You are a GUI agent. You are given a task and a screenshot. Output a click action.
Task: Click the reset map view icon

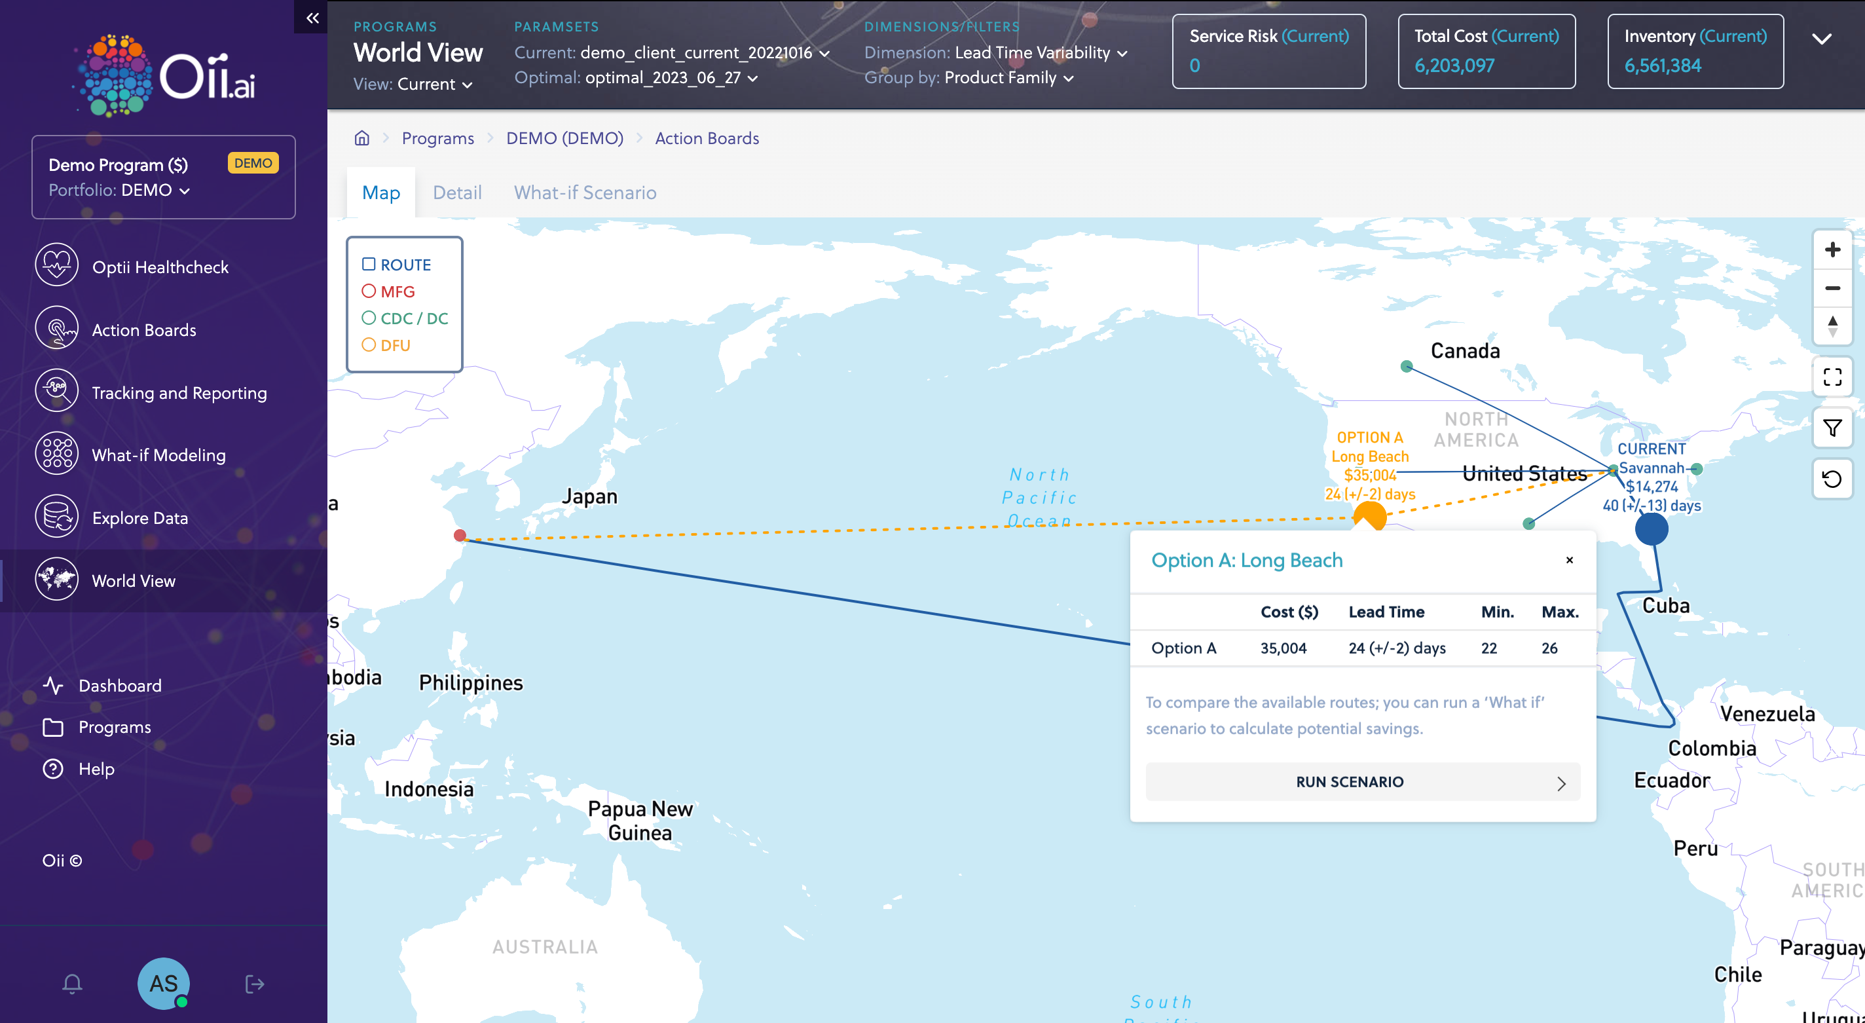[1832, 479]
